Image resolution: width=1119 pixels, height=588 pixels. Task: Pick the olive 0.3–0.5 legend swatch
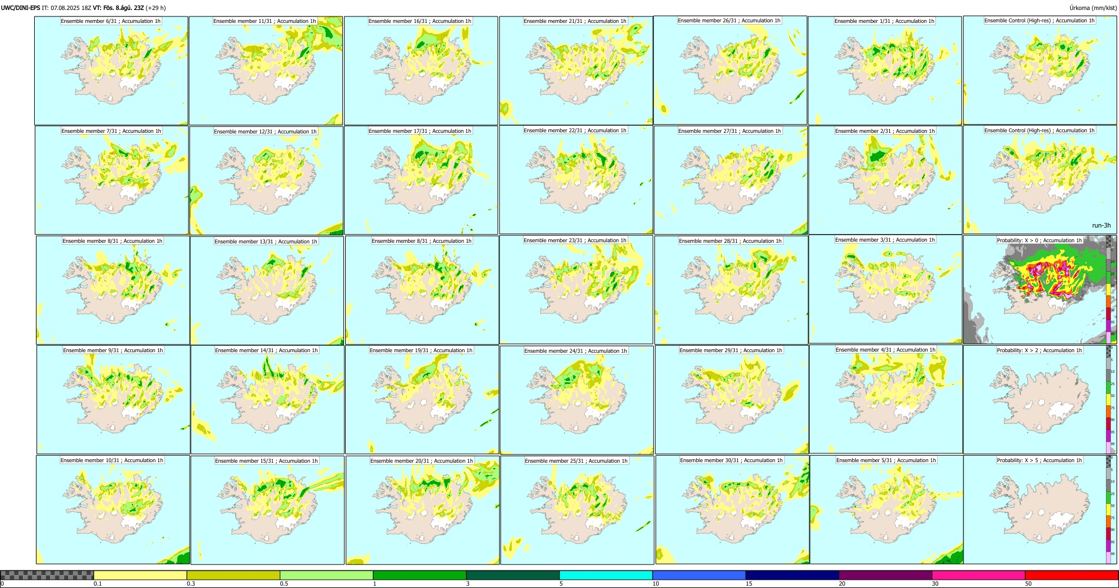coord(233,575)
